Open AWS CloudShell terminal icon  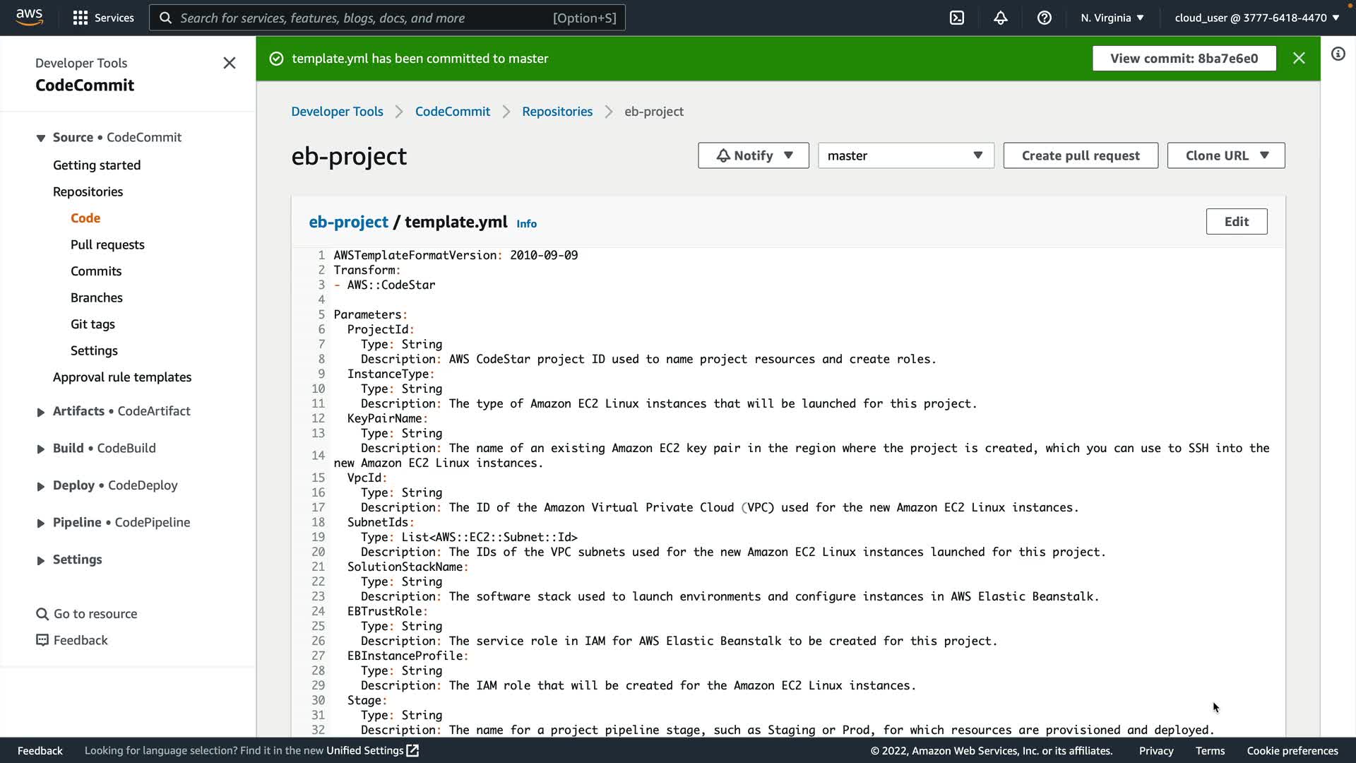(957, 18)
